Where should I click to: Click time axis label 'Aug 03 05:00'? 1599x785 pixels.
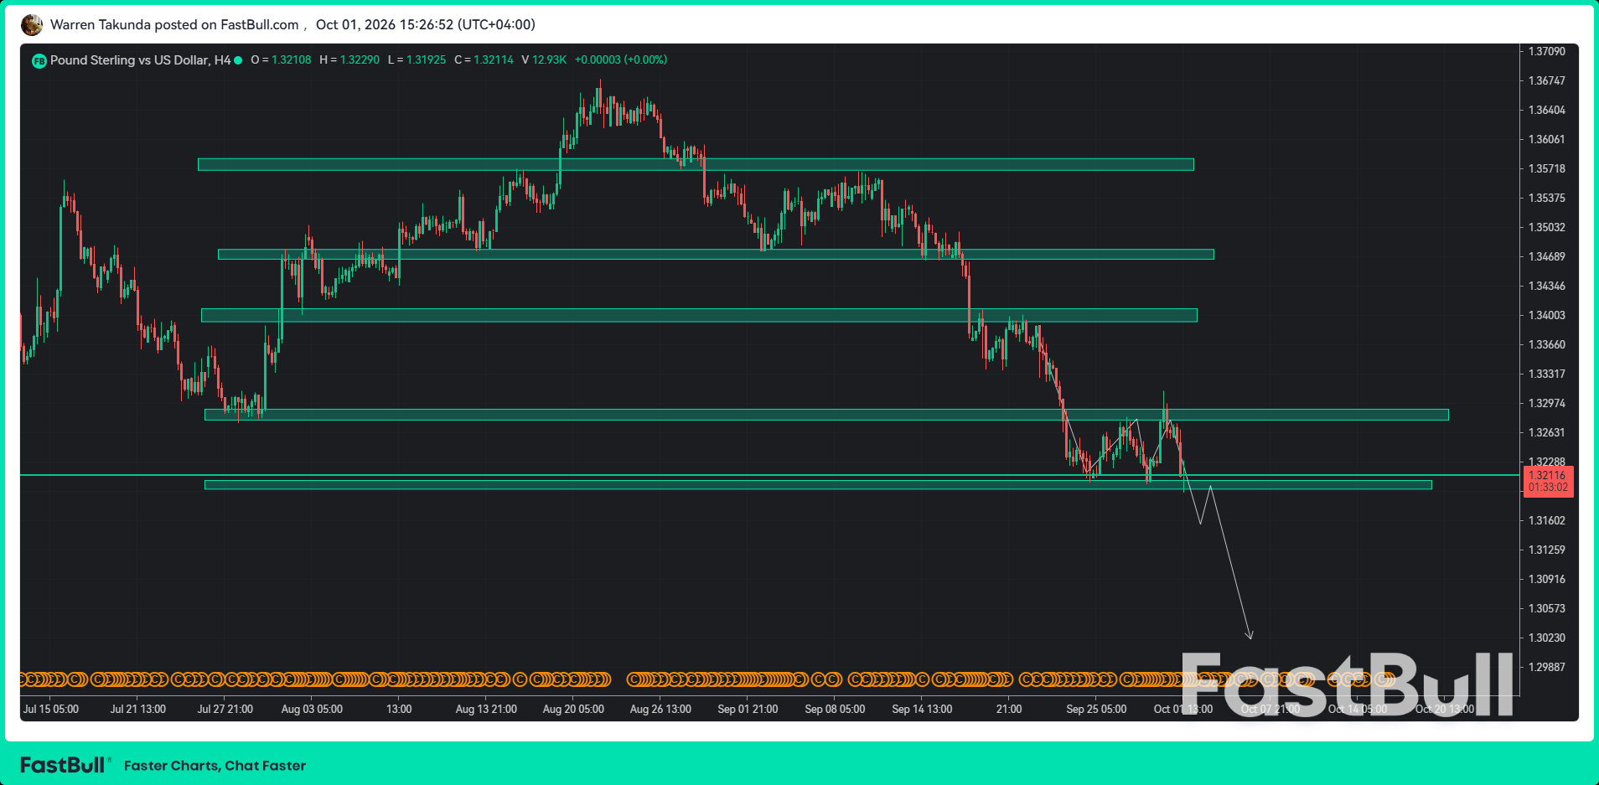point(312,709)
